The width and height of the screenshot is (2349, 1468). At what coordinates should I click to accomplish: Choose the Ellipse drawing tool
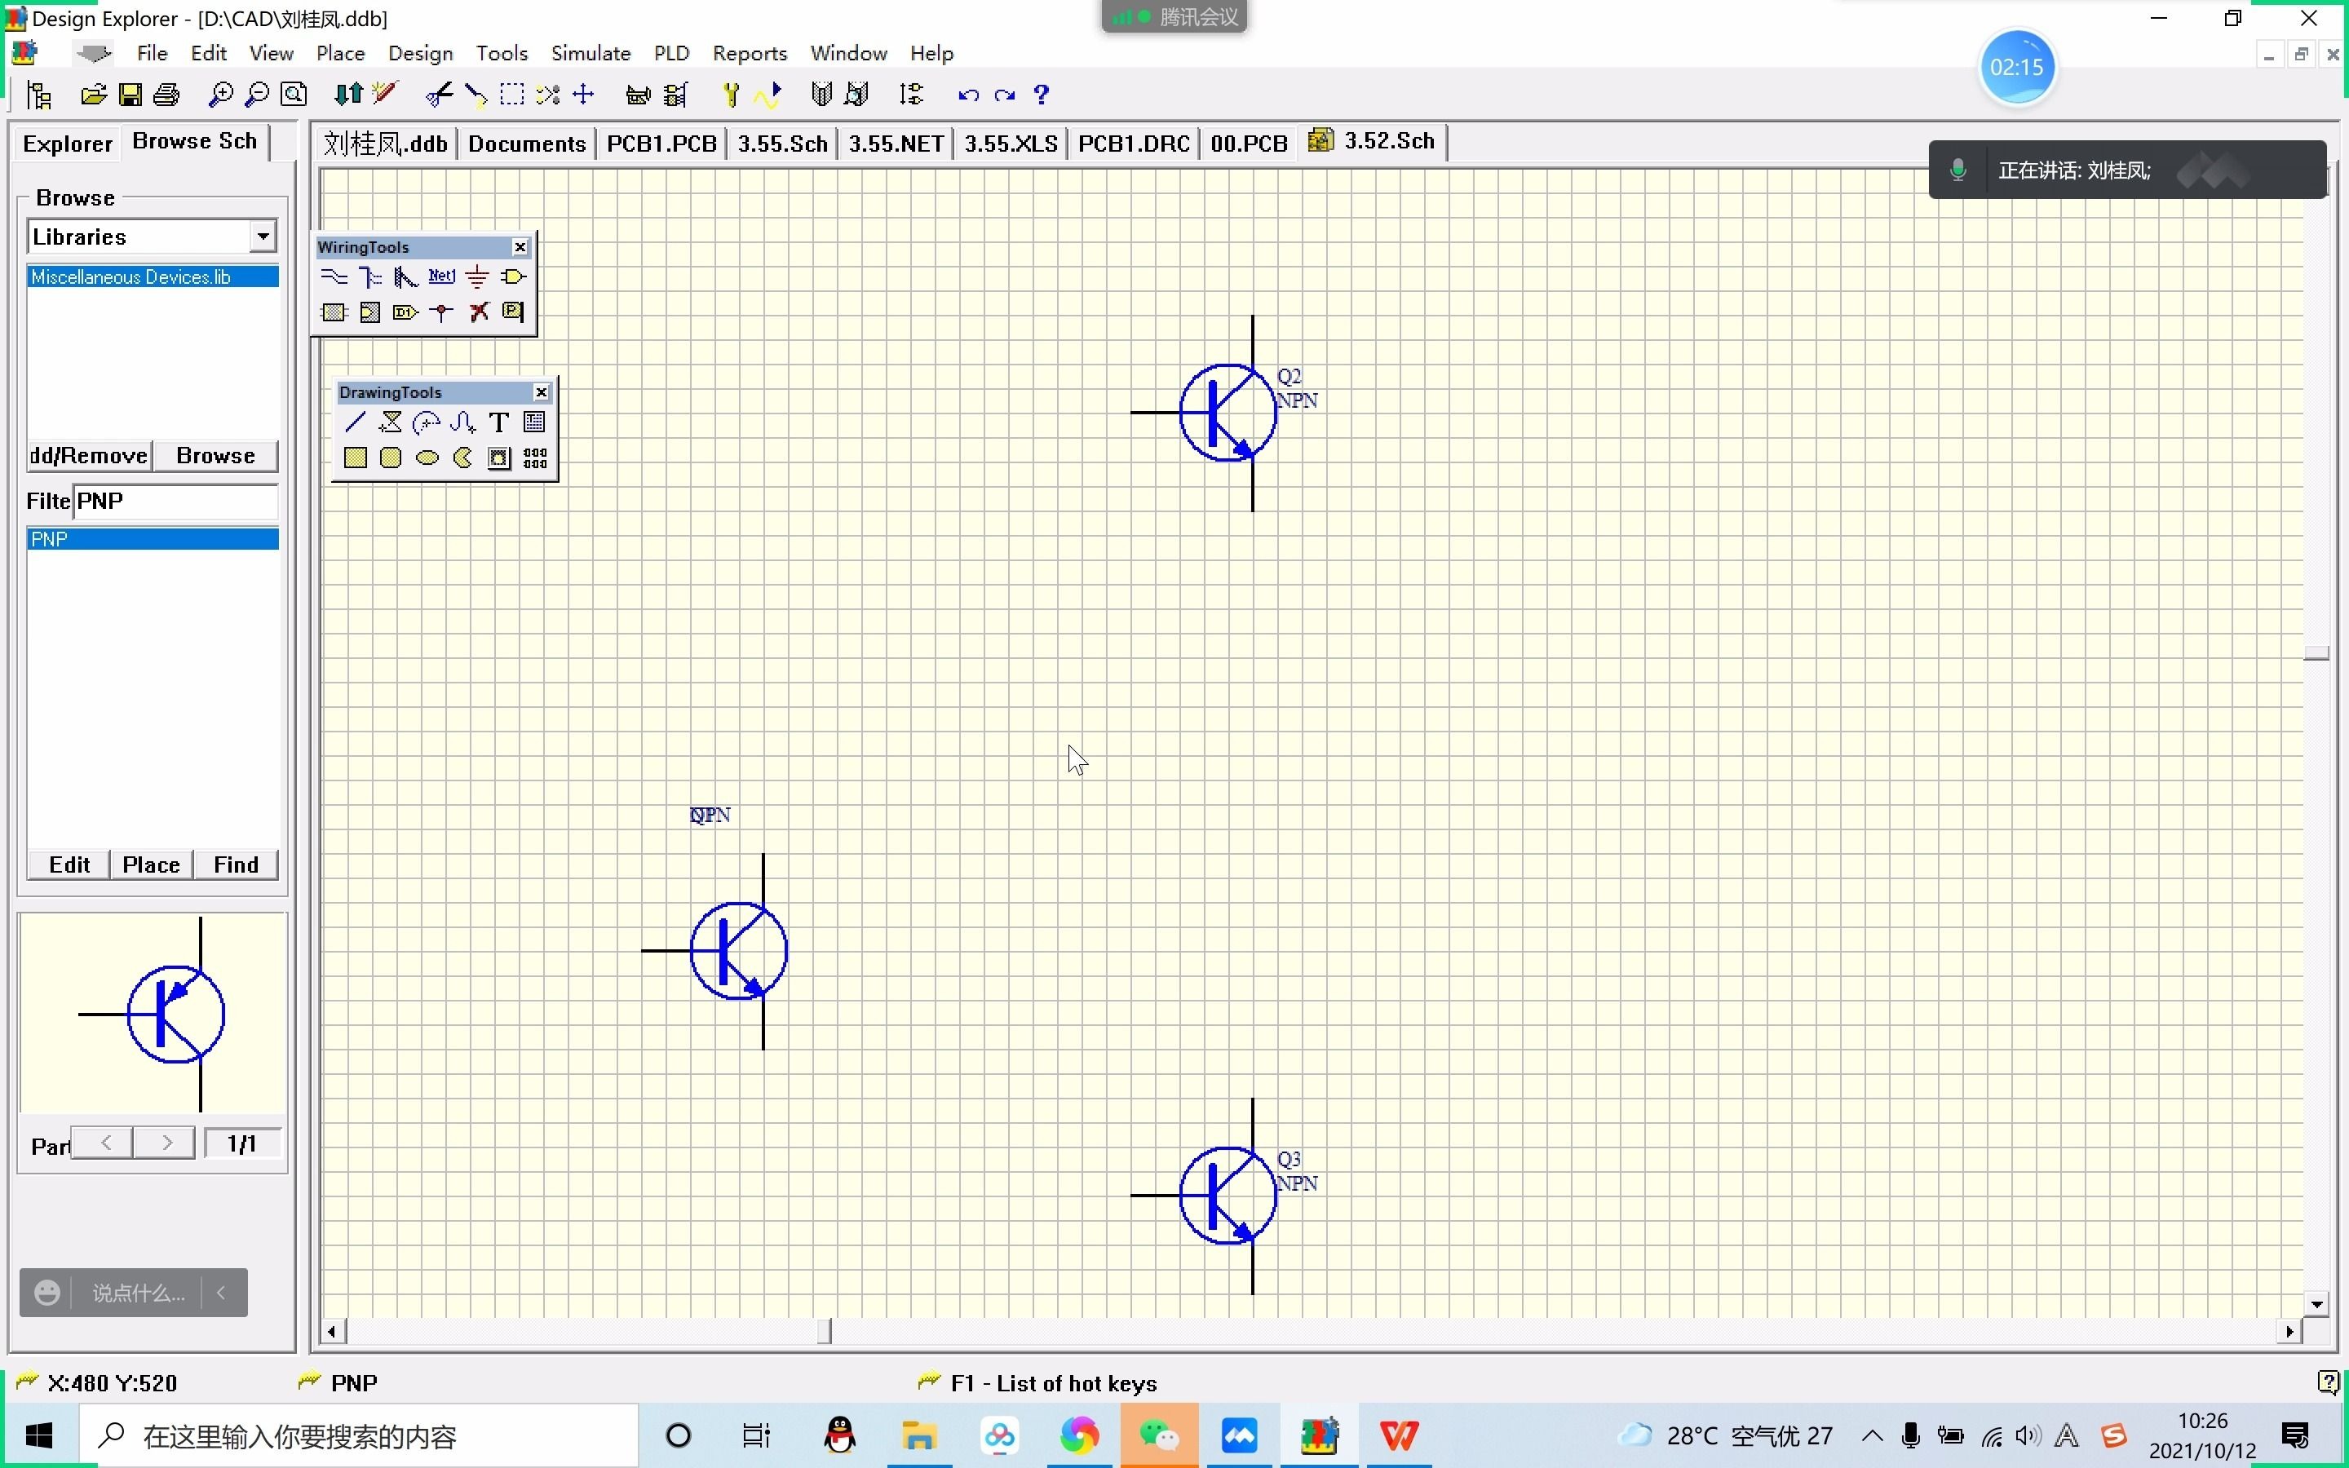click(427, 458)
